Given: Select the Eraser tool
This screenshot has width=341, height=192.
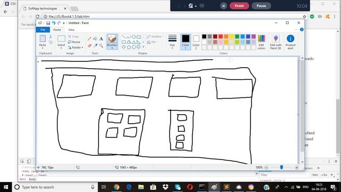Looking at the screenshot, I should pos(89,45).
